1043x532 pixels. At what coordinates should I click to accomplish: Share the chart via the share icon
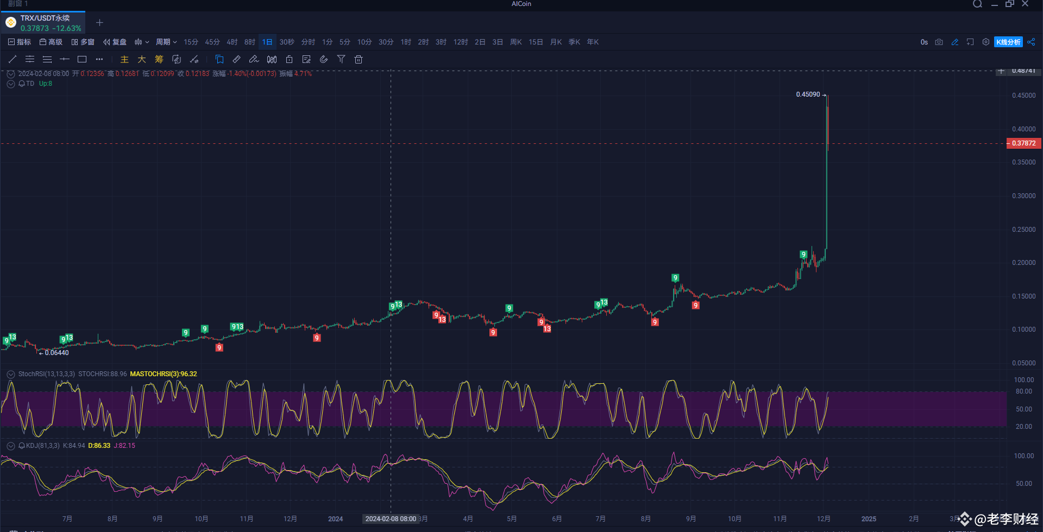(1031, 42)
